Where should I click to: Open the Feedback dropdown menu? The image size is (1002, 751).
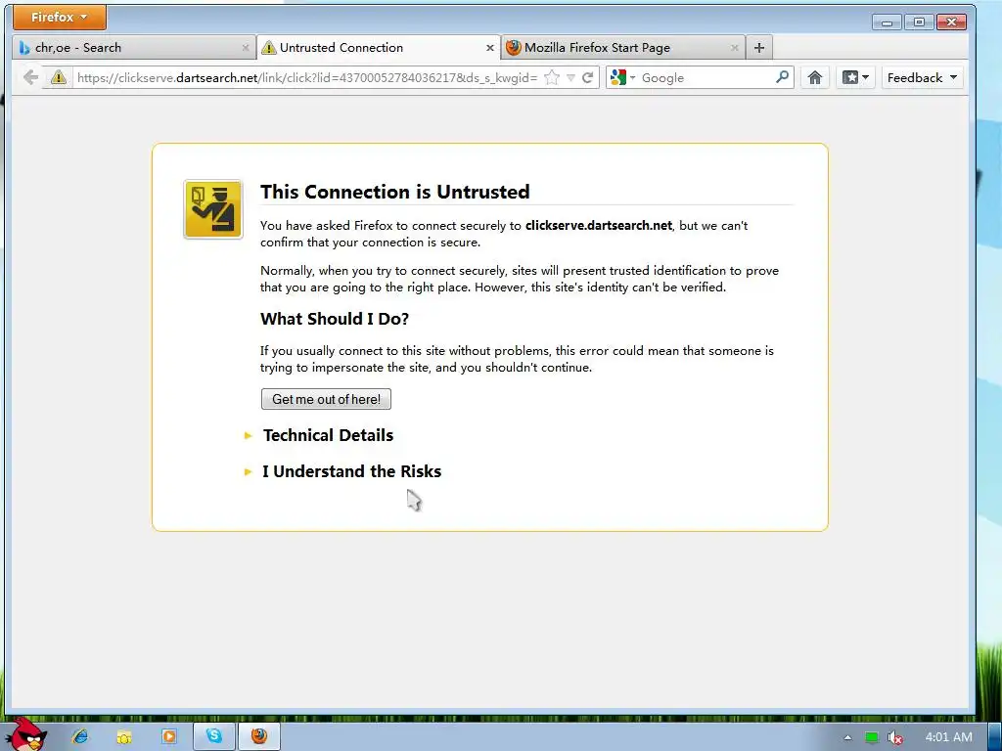click(922, 78)
